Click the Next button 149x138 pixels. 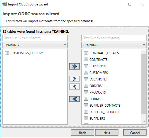click(x=107, y=133)
